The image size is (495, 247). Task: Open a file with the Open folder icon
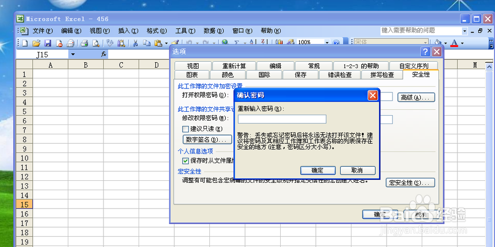click(x=36, y=43)
